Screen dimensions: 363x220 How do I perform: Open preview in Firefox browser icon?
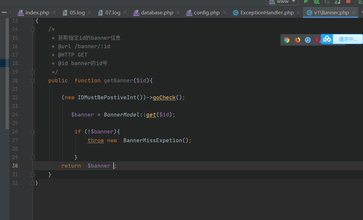297,40
